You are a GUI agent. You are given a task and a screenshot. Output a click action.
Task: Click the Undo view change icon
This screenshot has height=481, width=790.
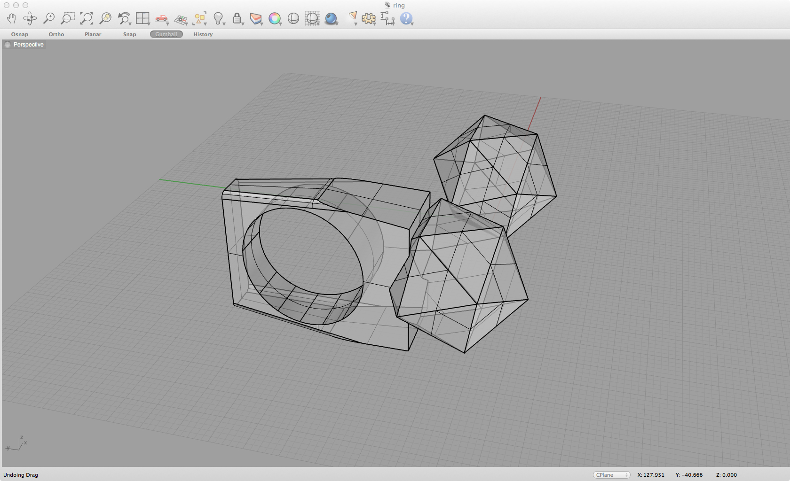(x=124, y=19)
